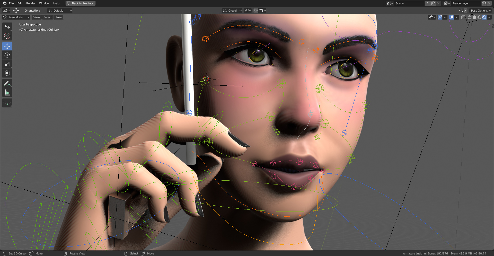Click the RenderLayer name field
Image resolution: width=494 pixels, height=256 pixels.
(466, 3)
